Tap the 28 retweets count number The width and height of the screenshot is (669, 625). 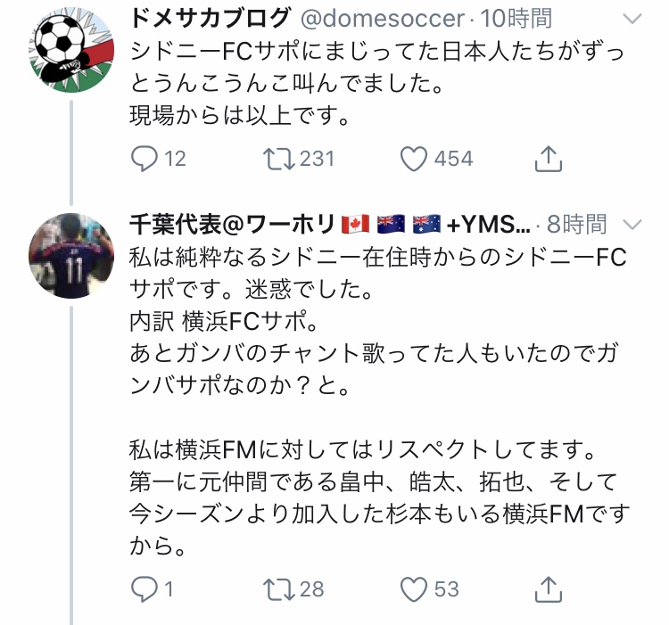[x=311, y=588]
